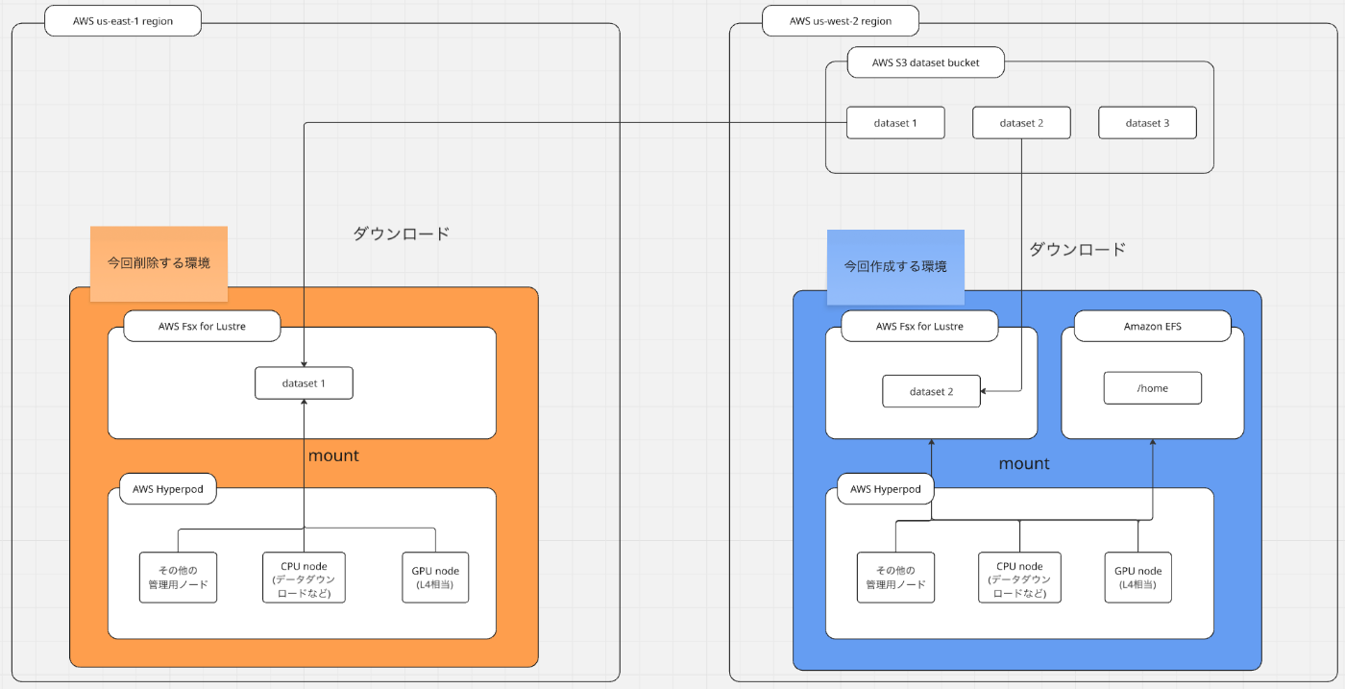Viewport: 1345px width, 689px height.
Task: Click the ダウンロード text in us-east-1 region
Action: (402, 234)
